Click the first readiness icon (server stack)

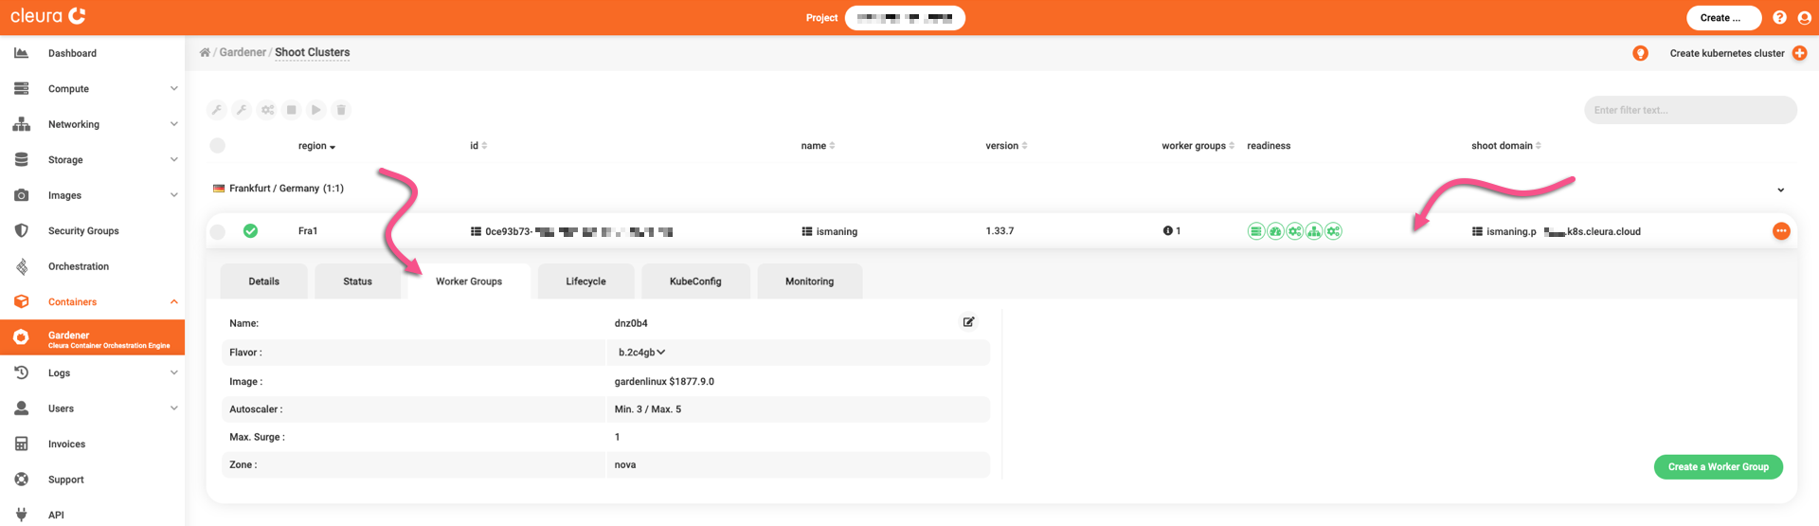pos(1255,231)
